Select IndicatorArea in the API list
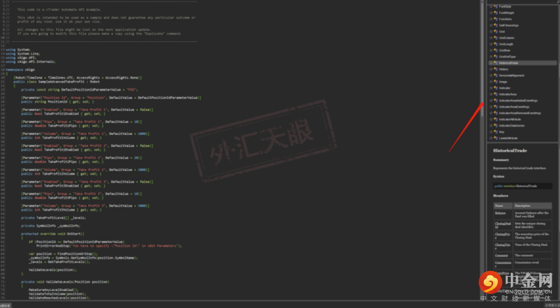The width and height of the screenshot is (560, 308). [x=508, y=94]
